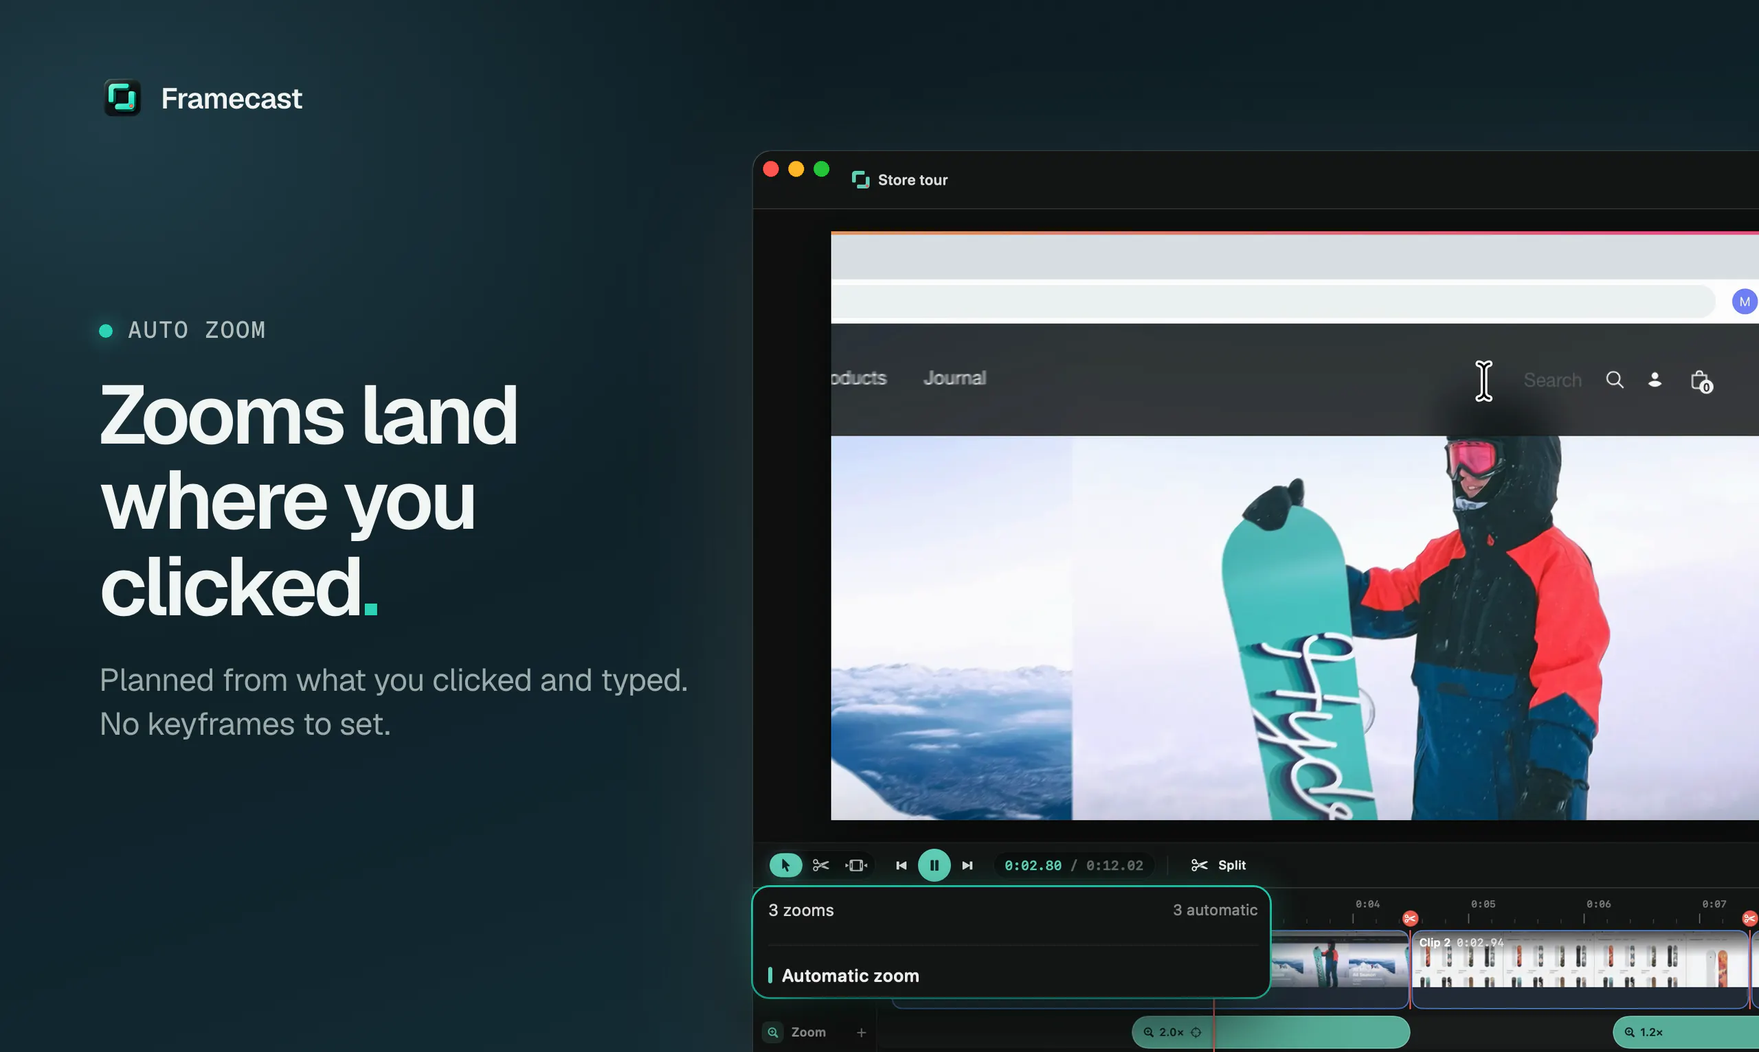This screenshot has height=1052, width=1759.
Task: Click the 0:06 ruler mark on timeline
Action: pos(1598,904)
